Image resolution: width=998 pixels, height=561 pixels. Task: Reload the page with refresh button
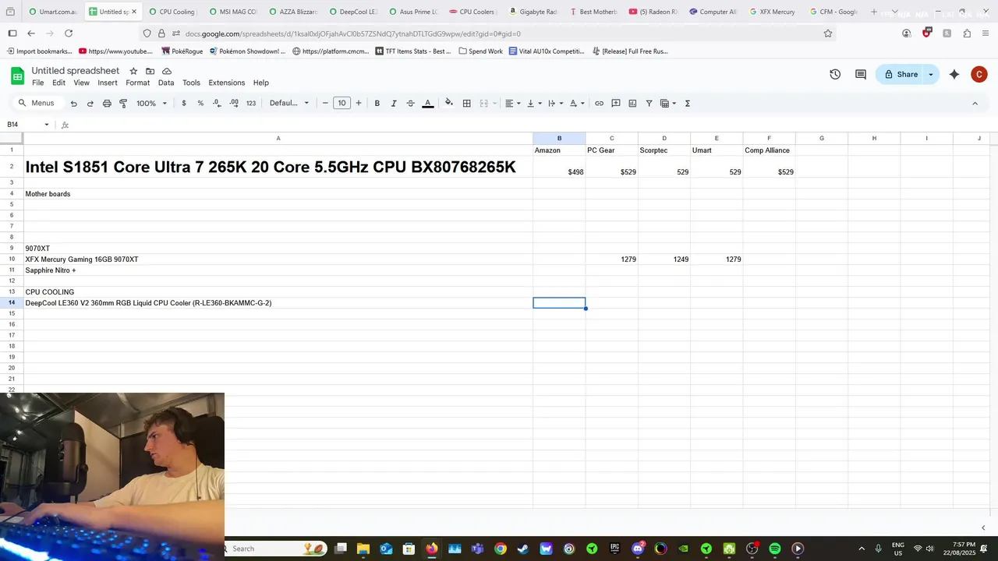point(69,34)
